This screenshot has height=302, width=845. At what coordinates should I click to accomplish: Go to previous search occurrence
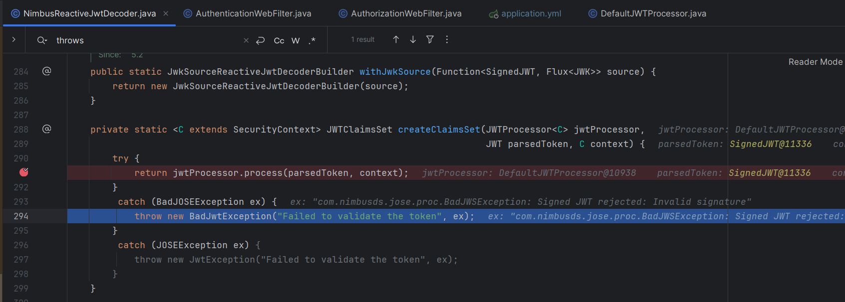(396, 39)
